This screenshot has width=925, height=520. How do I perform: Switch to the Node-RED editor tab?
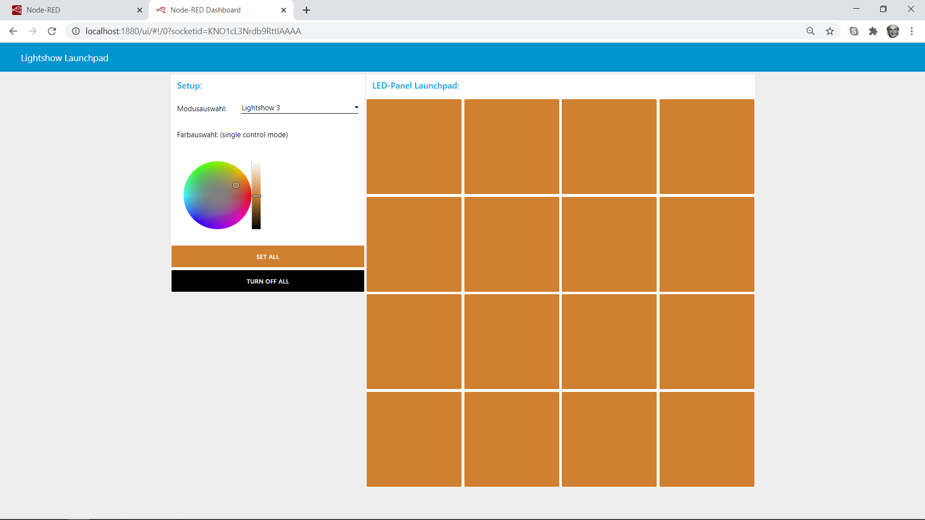(72, 10)
